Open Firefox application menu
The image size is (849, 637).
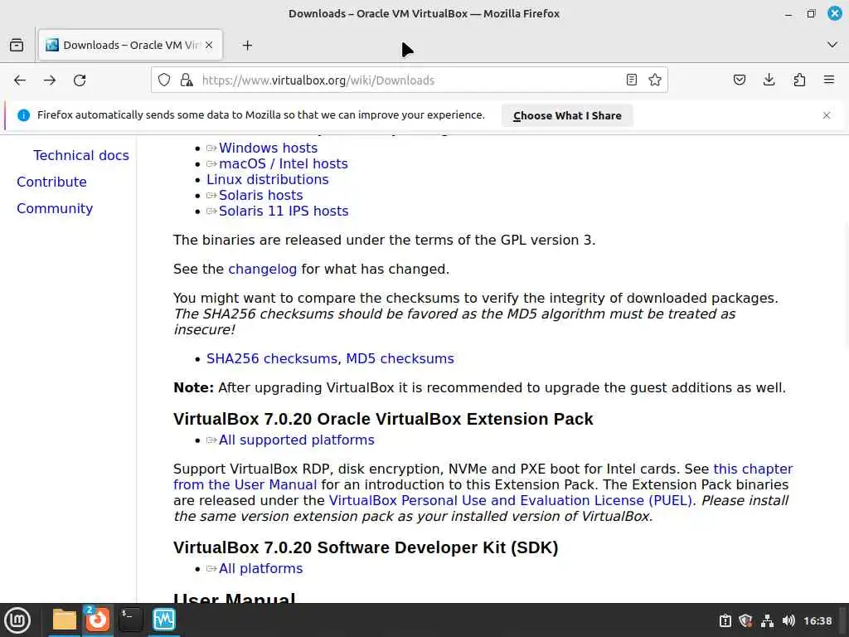click(x=829, y=80)
